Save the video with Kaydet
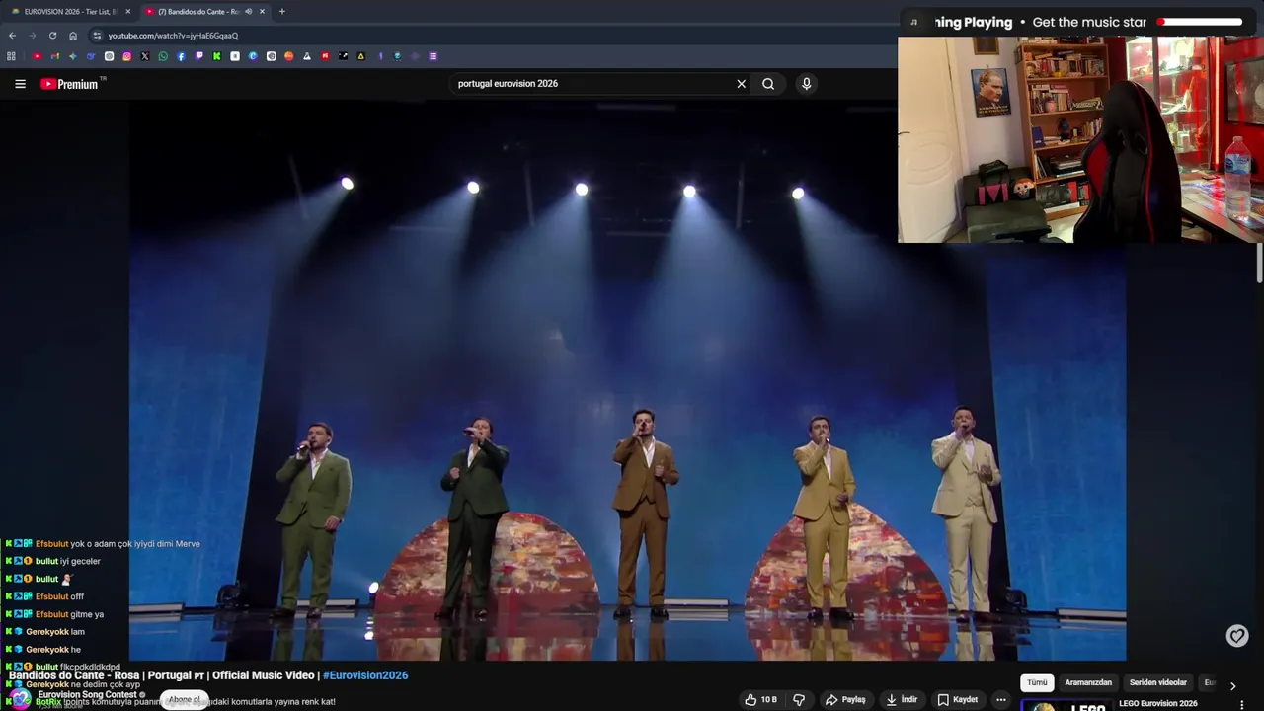Screen dimensions: 1264x711 pos(957,700)
